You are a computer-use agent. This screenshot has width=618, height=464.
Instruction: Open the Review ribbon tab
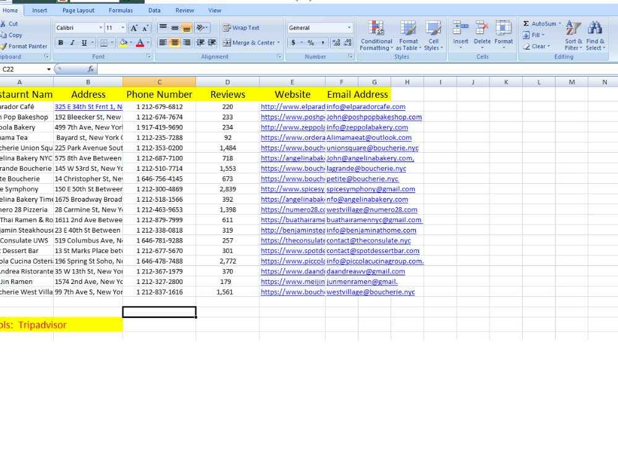[185, 10]
